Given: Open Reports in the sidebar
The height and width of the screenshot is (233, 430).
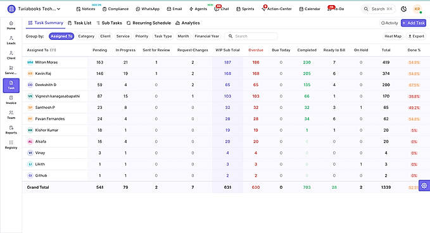Looking at the screenshot, I should (11, 130).
